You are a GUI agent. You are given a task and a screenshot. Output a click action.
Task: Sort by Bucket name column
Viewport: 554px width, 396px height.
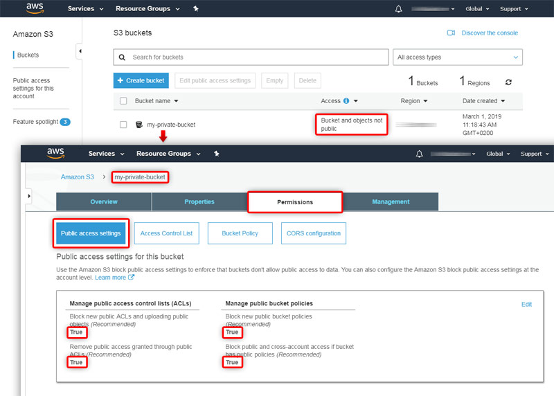[x=157, y=101]
